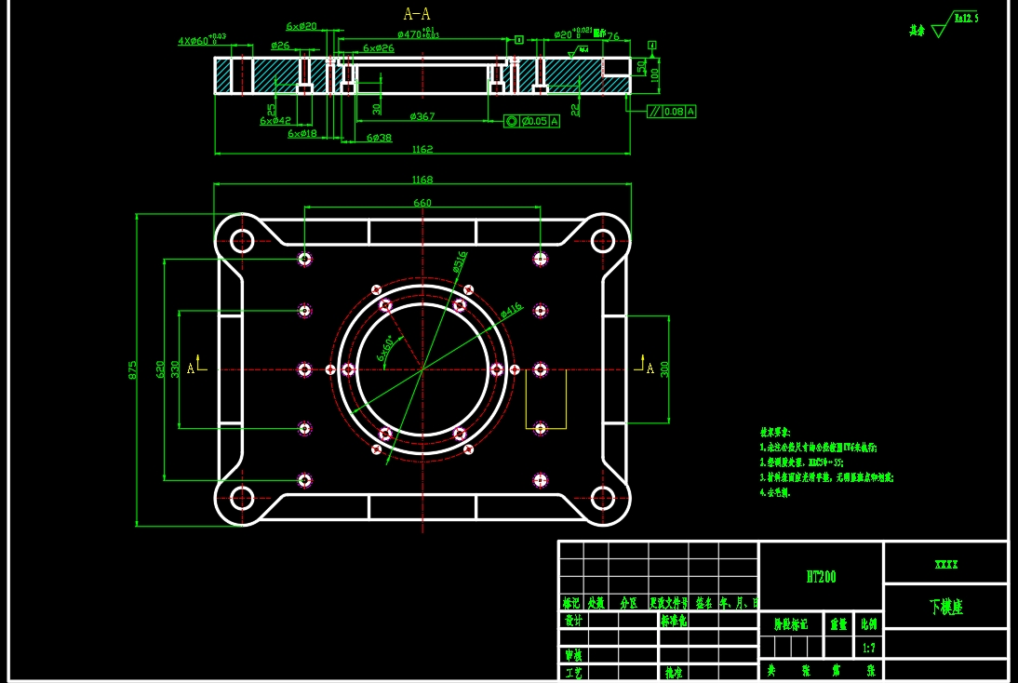Select the ø0.05 concentricity tolerance frame

531,121
